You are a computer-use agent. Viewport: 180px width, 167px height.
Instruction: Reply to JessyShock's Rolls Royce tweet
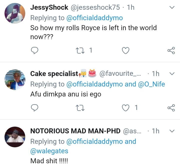(34, 51)
